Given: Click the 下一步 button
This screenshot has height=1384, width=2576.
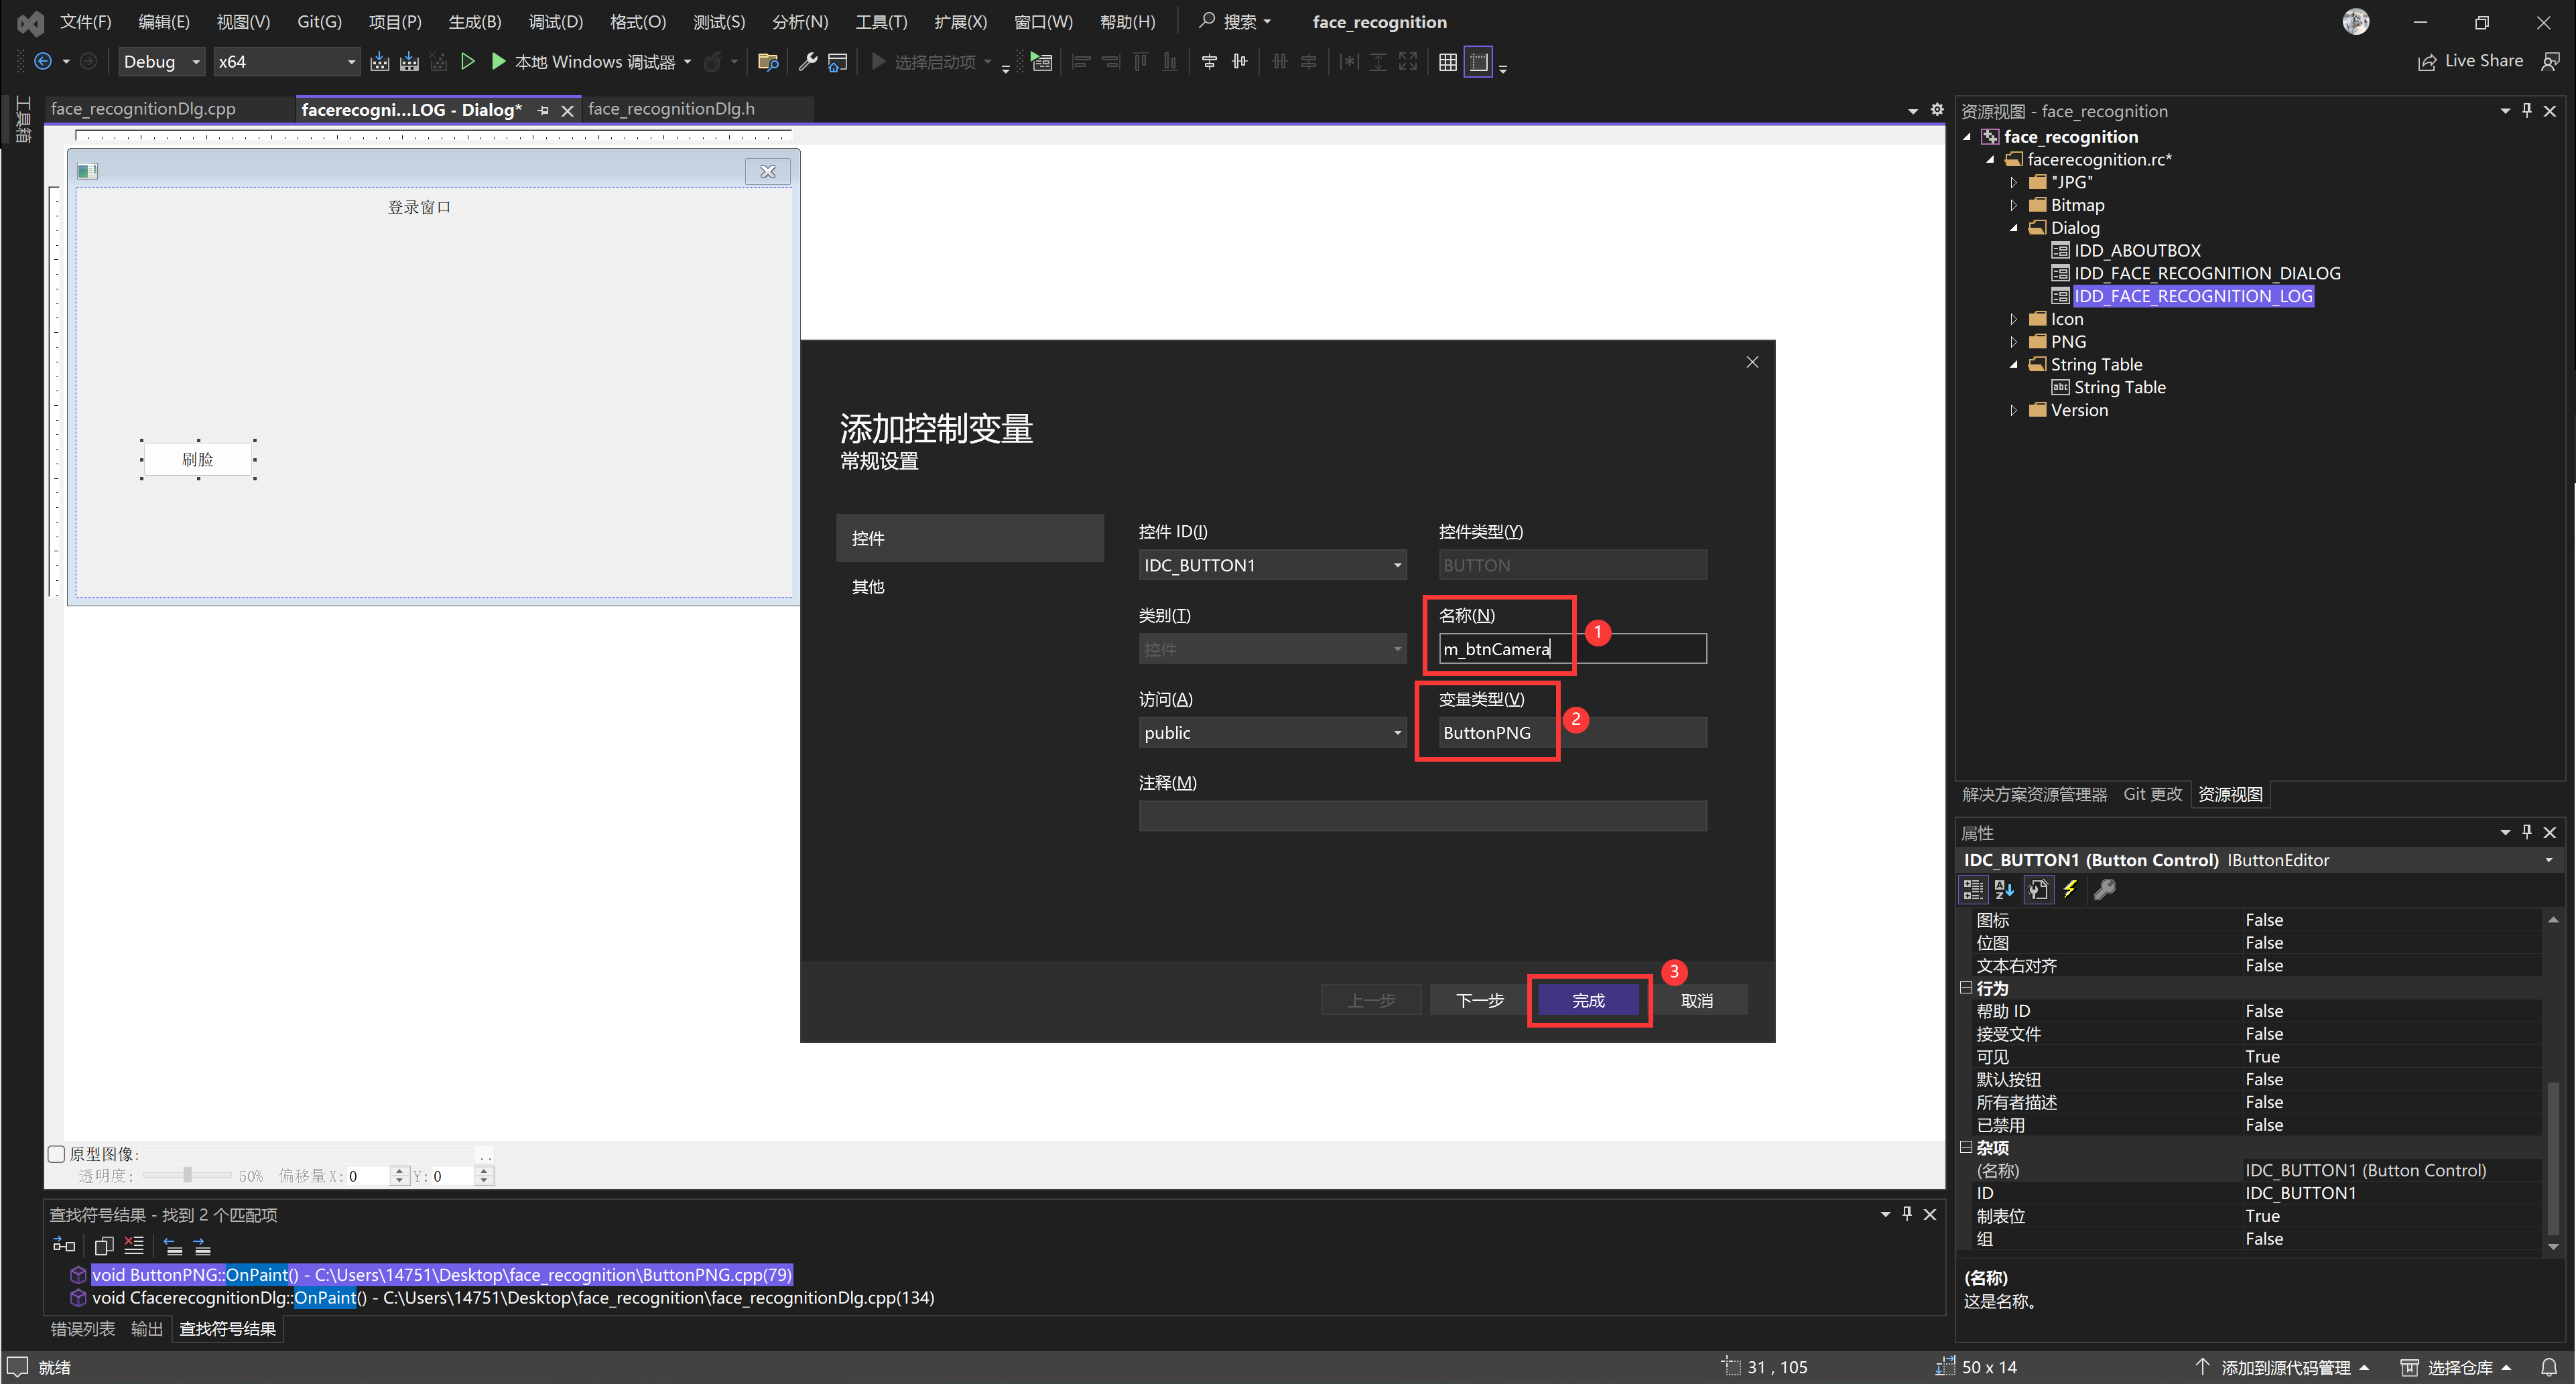Looking at the screenshot, I should pyautogui.click(x=1479, y=1001).
